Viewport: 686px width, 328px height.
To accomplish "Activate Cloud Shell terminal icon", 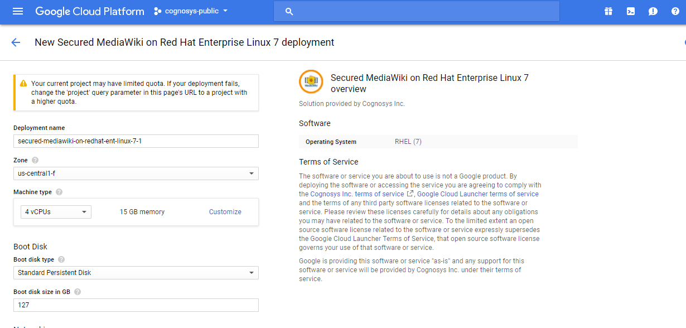I will (x=631, y=11).
